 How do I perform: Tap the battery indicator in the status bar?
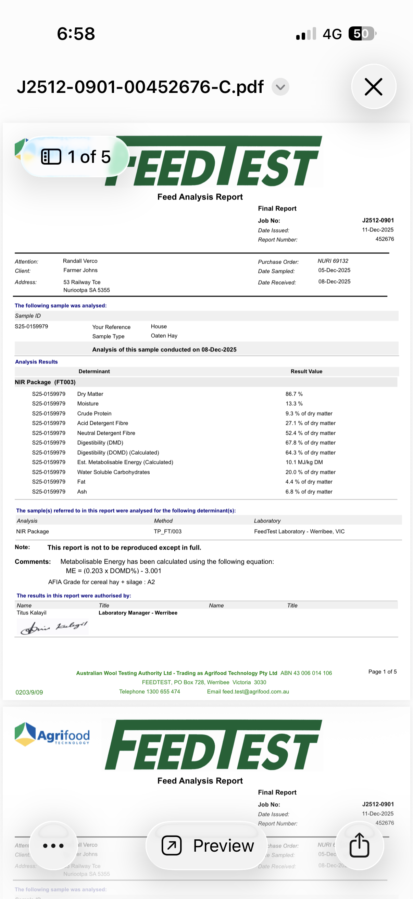click(x=362, y=34)
